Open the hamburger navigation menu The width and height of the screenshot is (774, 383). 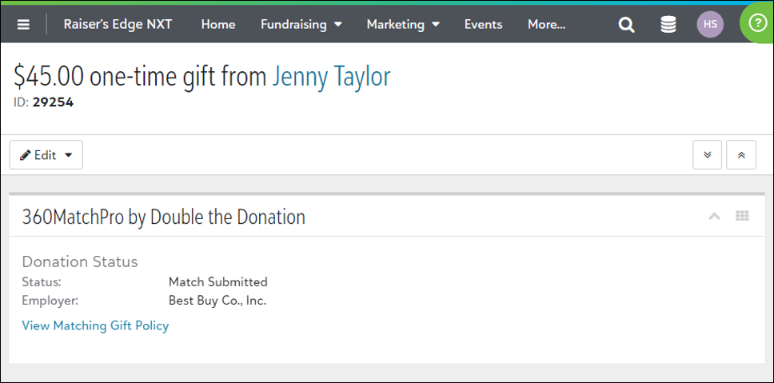pos(23,24)
